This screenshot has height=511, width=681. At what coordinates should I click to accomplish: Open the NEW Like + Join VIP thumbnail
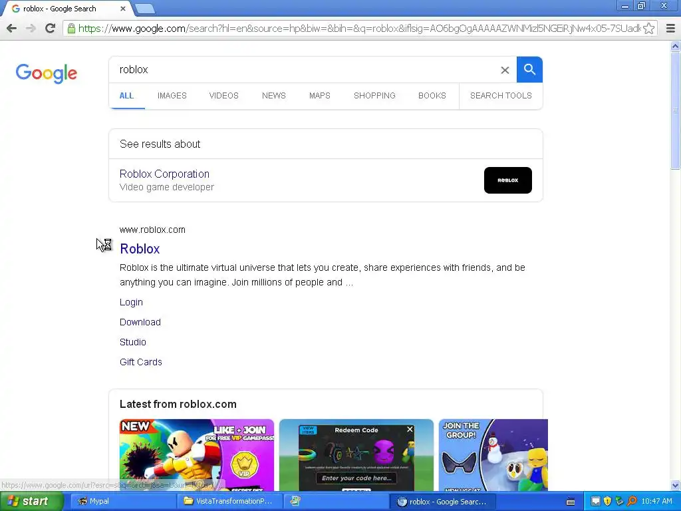click(x=197, y=455)
